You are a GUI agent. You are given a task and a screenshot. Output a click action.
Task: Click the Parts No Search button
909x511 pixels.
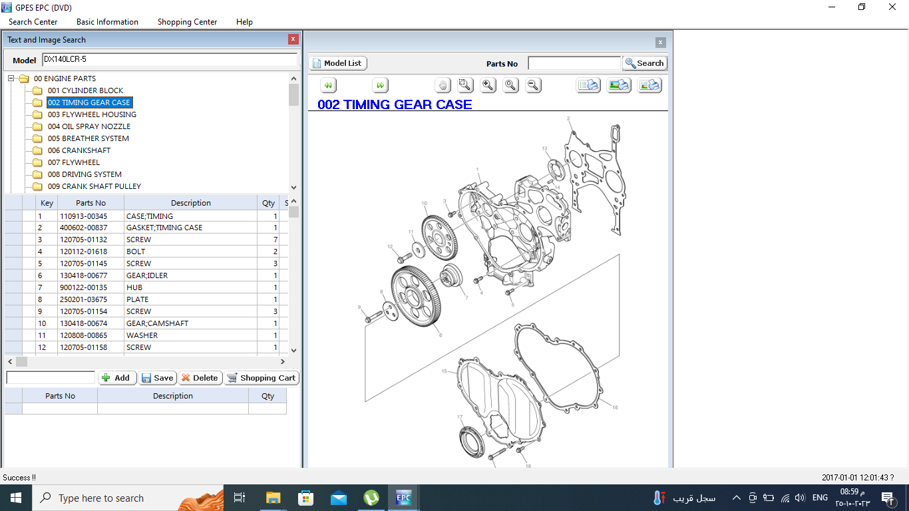[x=645, y=63]
